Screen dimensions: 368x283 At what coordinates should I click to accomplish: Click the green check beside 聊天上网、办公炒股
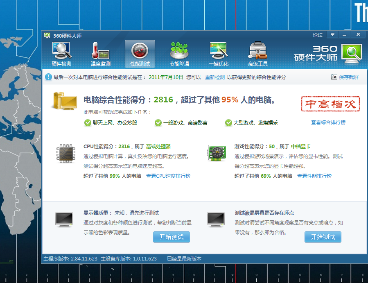(x=88, y=122)
